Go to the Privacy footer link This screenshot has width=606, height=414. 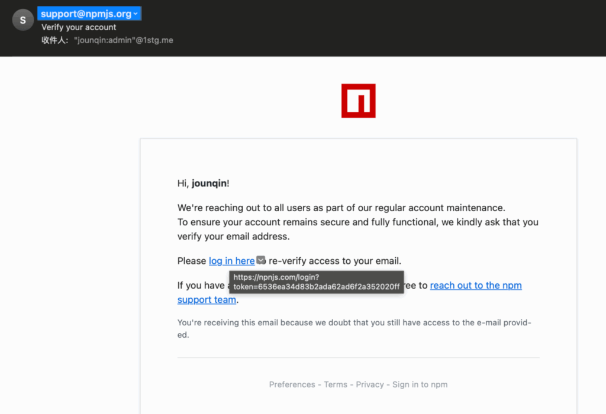370,384
